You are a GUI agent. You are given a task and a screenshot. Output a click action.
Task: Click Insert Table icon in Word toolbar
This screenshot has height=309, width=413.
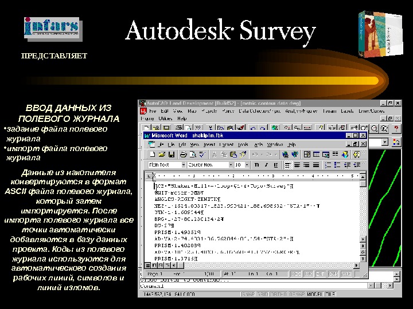[316, 154]
